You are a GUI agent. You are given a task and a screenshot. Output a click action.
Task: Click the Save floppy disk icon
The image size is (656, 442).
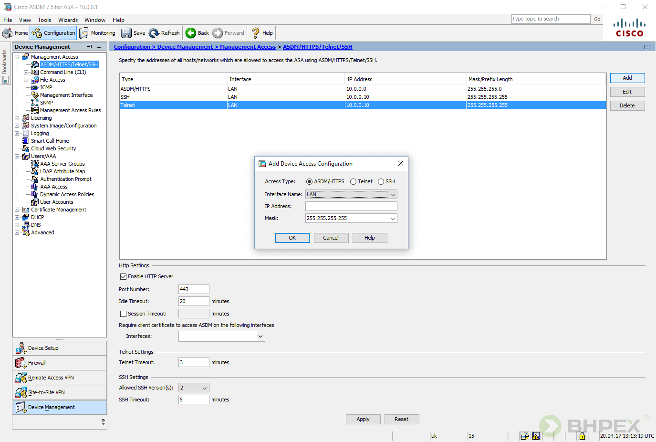(x=126, y=33)
